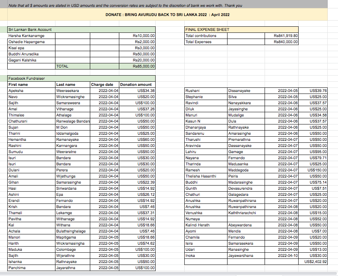The width and height of the screenshot is (338, 276).
Task: Select the 2022-04-10 charge date cell
Action: click(x=281, y=255)
